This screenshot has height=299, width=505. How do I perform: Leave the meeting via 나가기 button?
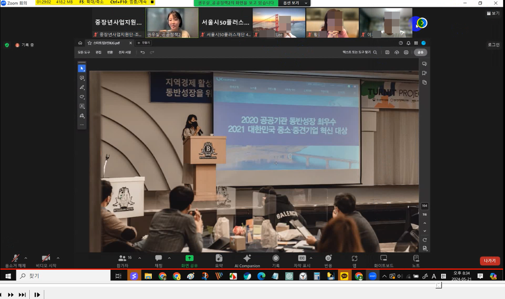pos(490,261)
